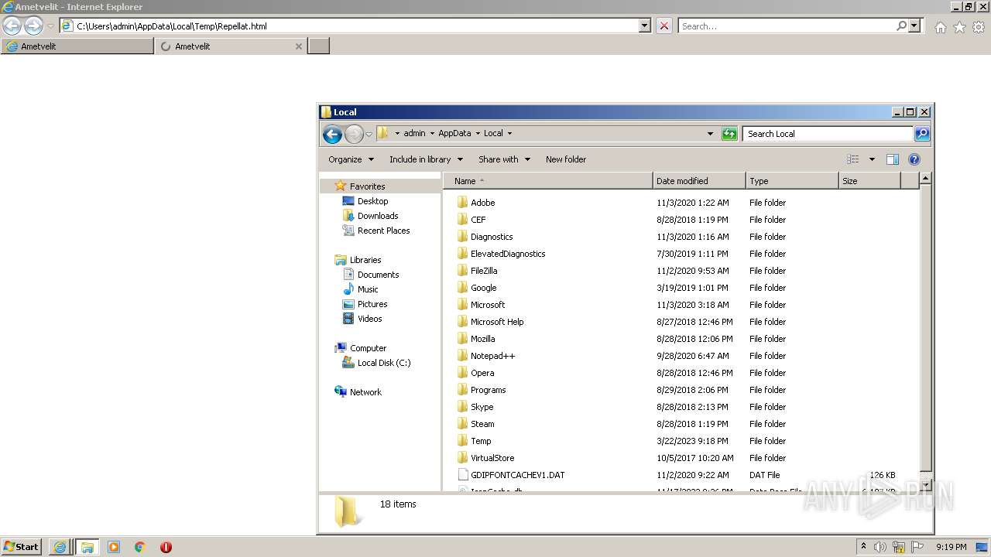
Task: Click the file list vertical scrollbar down arrow
Action: [925, 484]
